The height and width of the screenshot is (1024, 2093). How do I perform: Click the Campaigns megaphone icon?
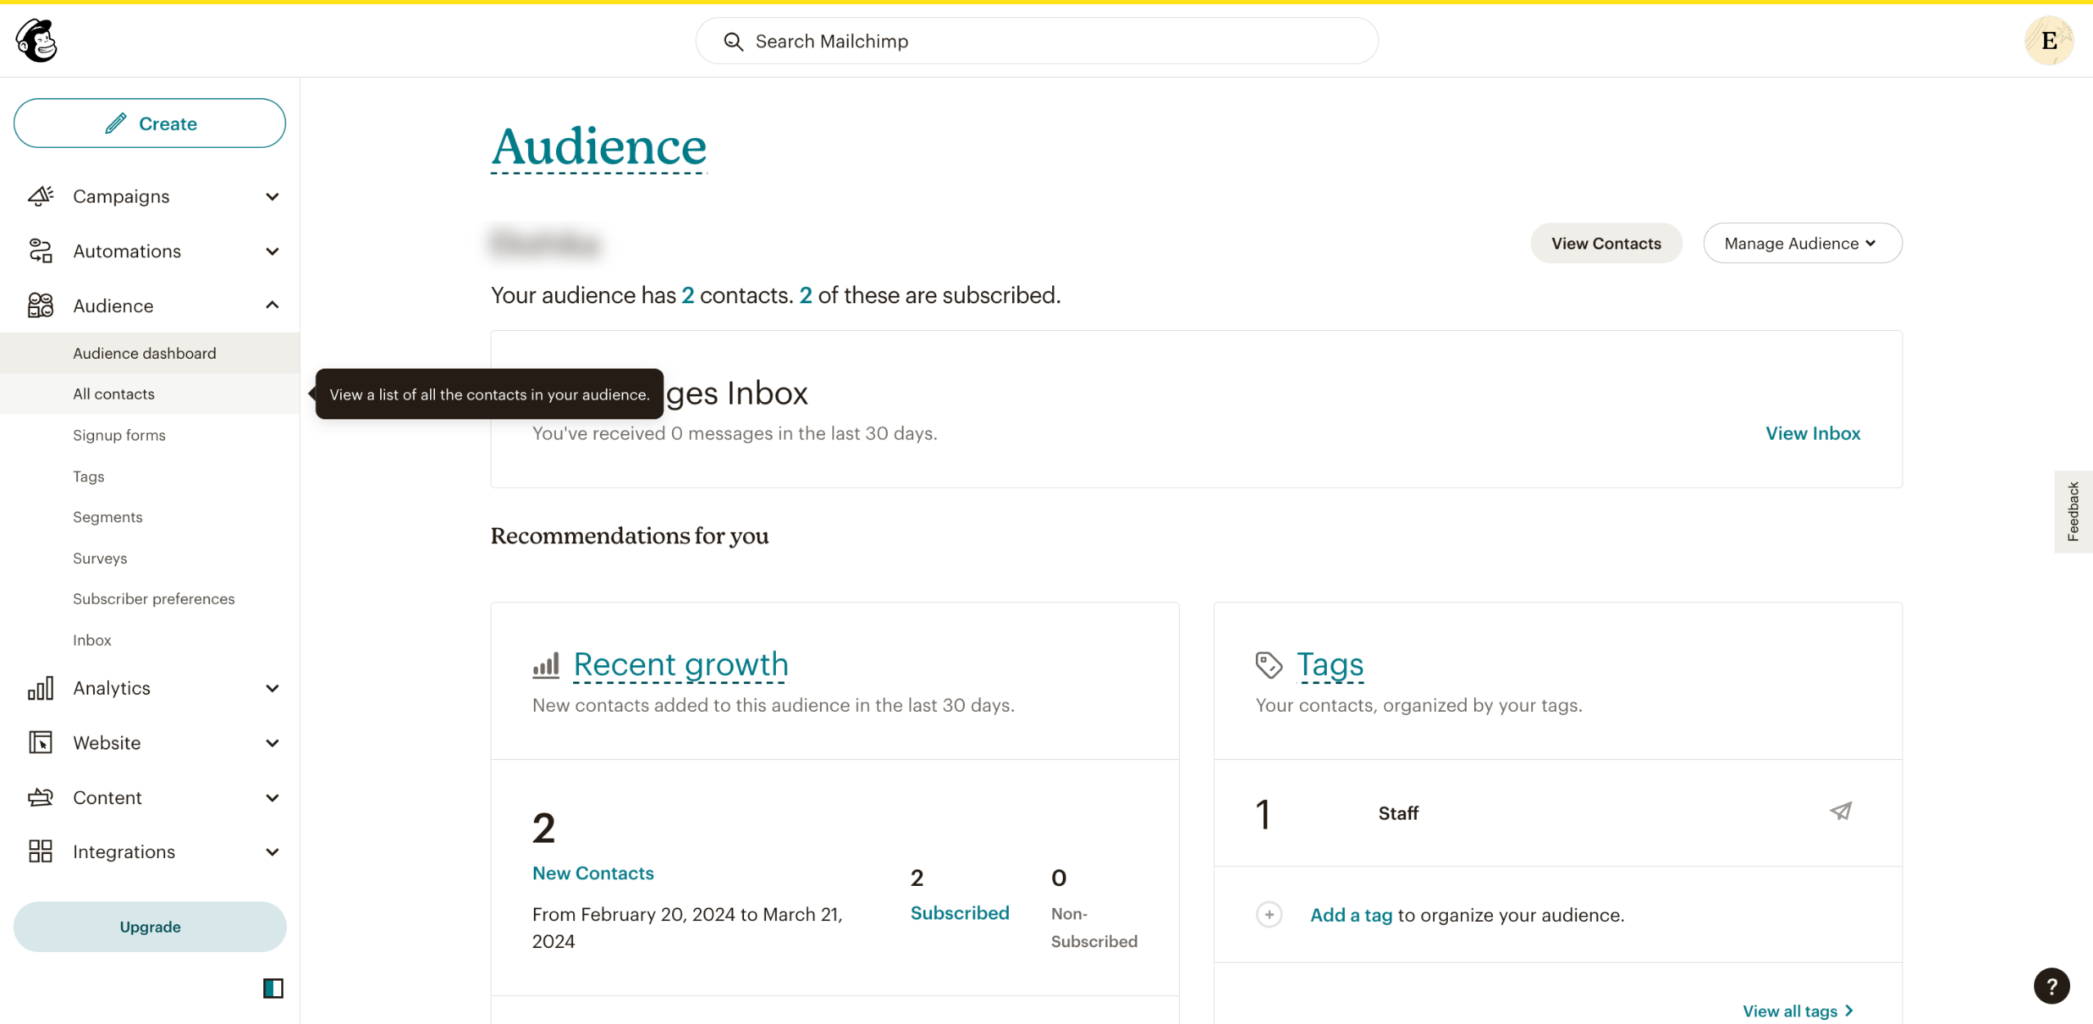pos(41,196)
